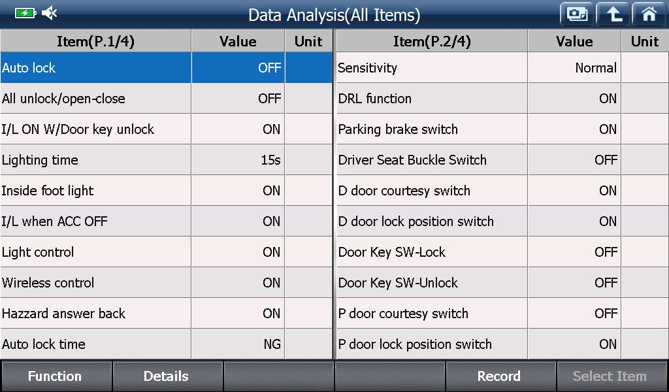Select the Door Key SW-Unlock row

(502, 283)
